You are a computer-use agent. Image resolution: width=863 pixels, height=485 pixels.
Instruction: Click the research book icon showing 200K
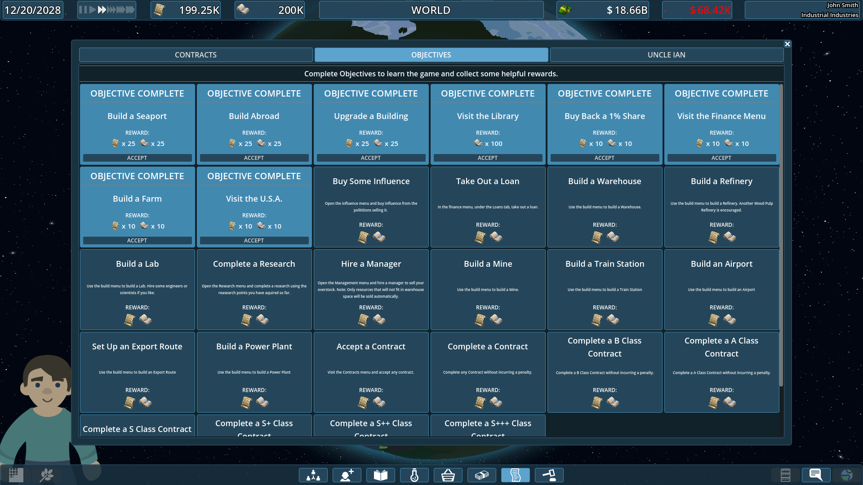tap(243, 9)
